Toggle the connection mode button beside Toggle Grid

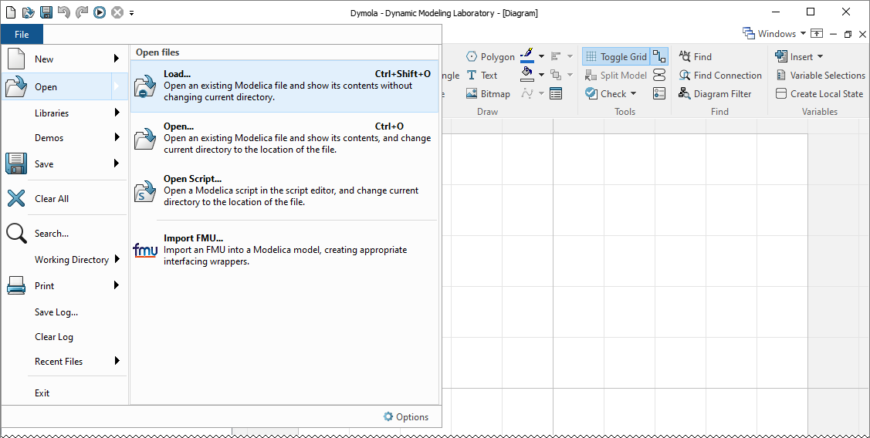pyautogui.click(x=658, y=57)
